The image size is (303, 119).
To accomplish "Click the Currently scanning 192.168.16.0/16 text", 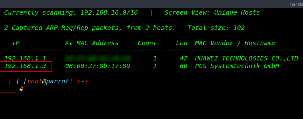I will tap(71, 13).
